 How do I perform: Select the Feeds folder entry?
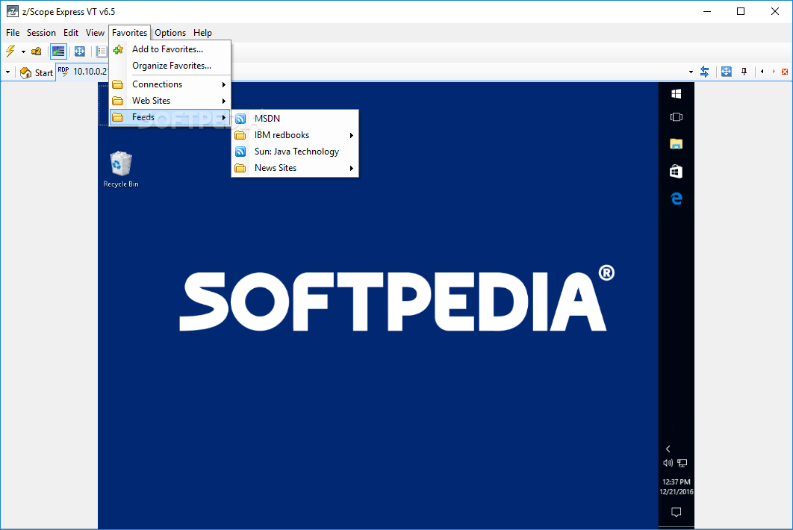pos(170,117)
